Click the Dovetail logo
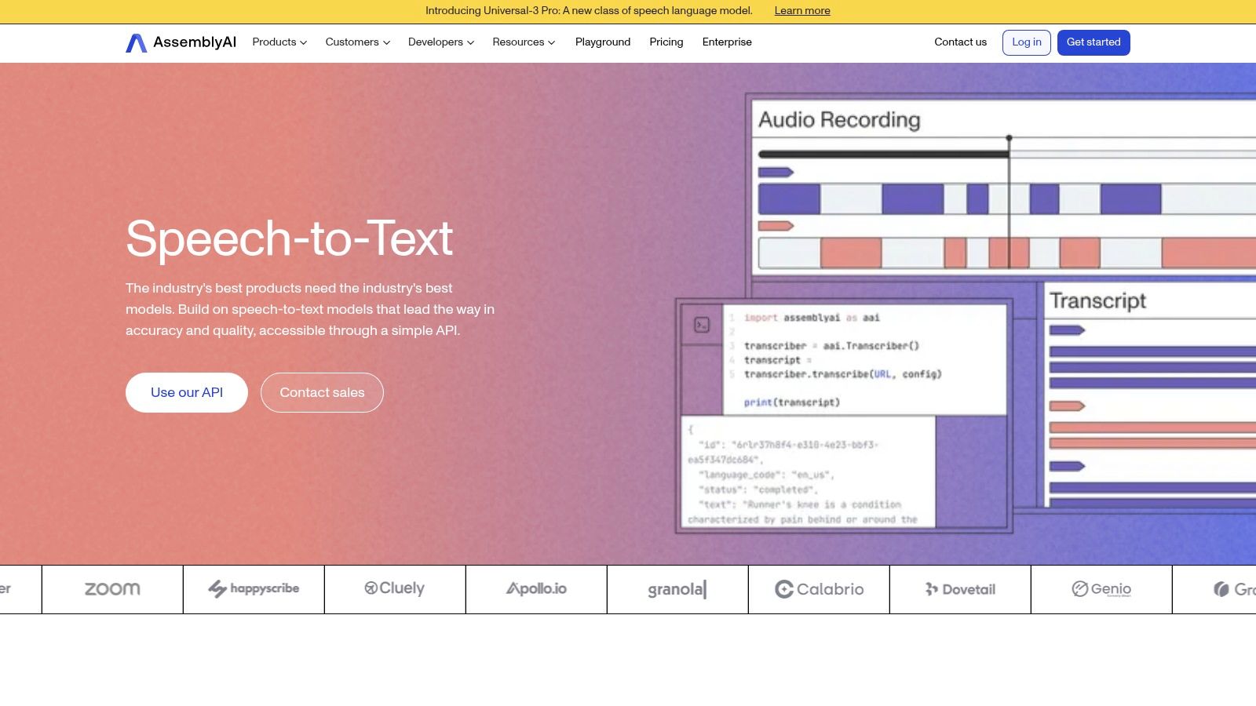The width and height of the screenshot is (1256, 706). 960,589
